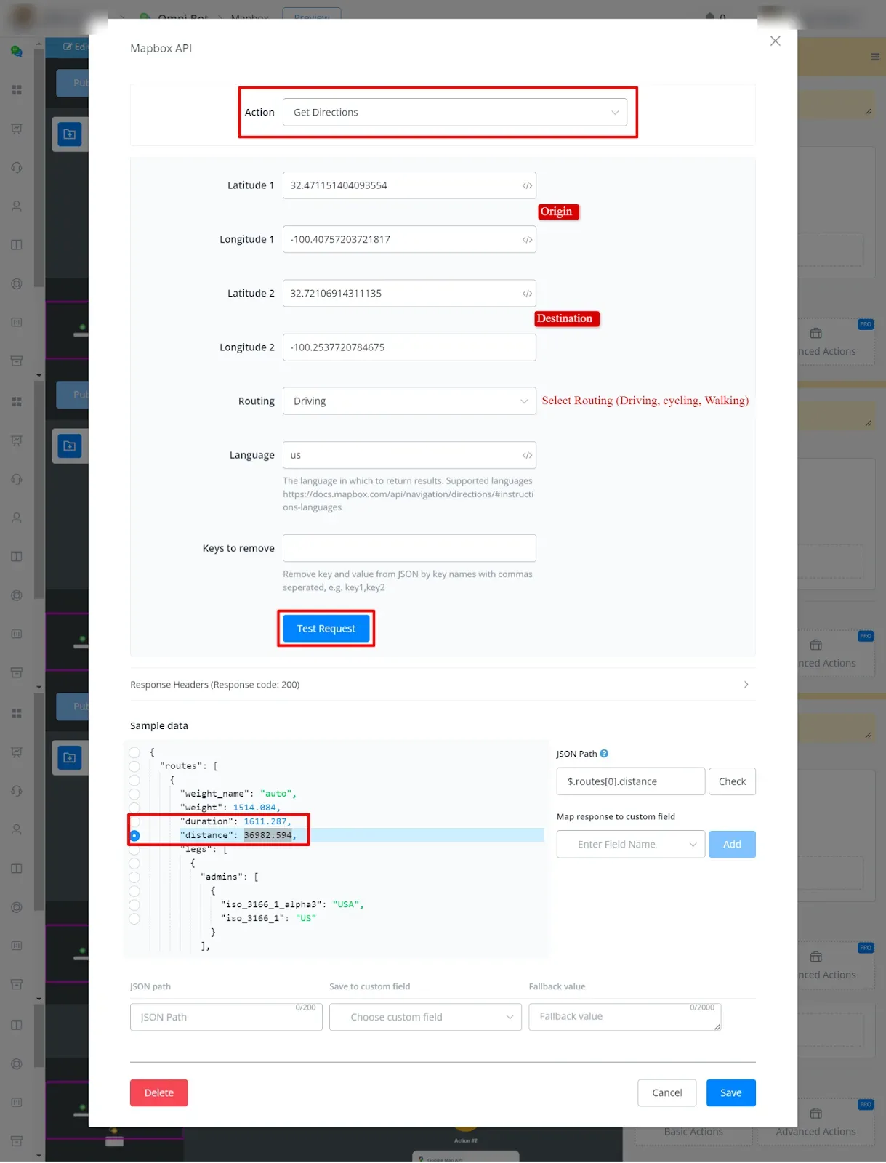Click the Sample data heading
The image size is (886, 1163).
[x=159, y=726]
